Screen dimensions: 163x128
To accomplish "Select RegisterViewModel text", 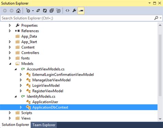I will [x=48, y=91].
